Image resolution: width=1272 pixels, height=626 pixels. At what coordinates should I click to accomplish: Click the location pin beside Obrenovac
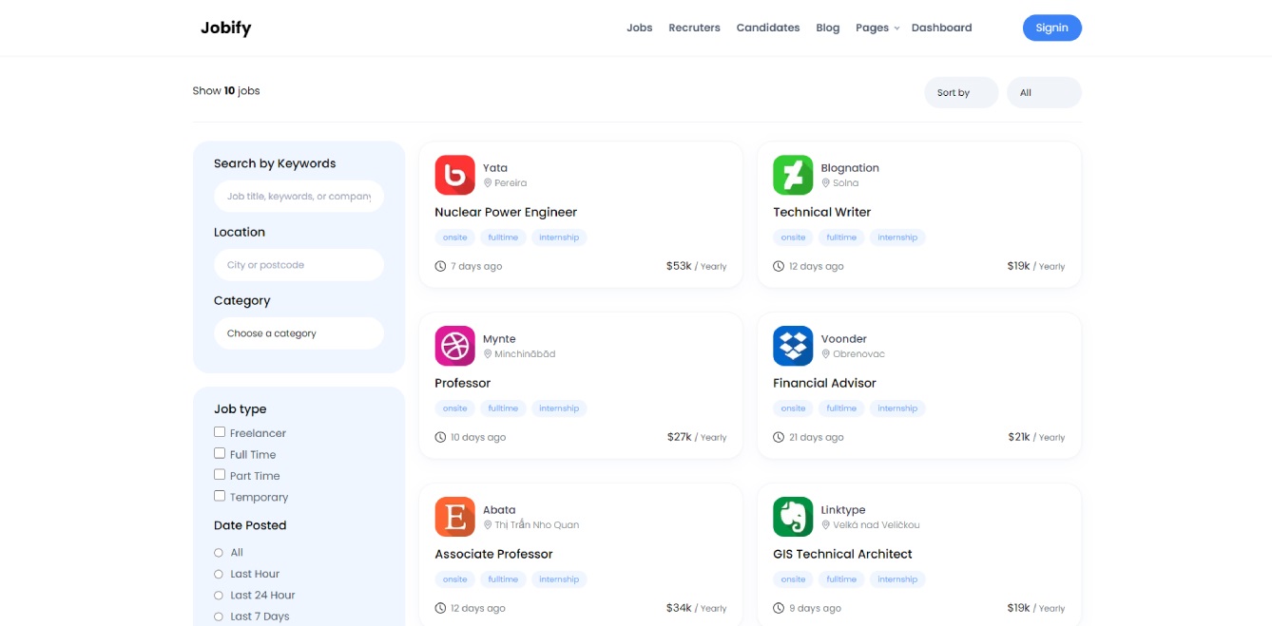click(826, 354)
